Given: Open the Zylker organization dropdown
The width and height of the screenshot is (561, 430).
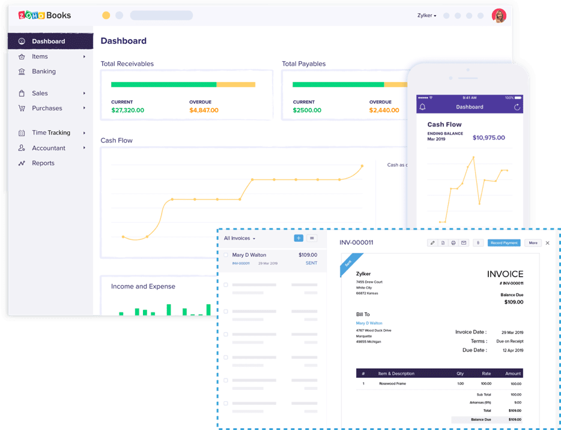Looking at the screenshot, I should coord(427,16).
